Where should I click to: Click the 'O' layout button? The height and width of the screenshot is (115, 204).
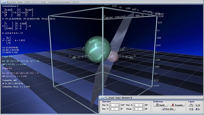tap(191, 109)
